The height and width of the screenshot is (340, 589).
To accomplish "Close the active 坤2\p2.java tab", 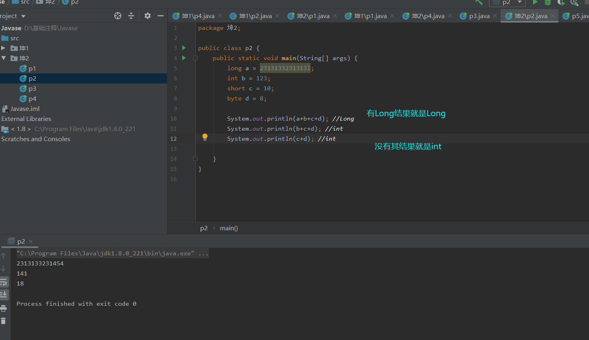I will click(553, 16).
